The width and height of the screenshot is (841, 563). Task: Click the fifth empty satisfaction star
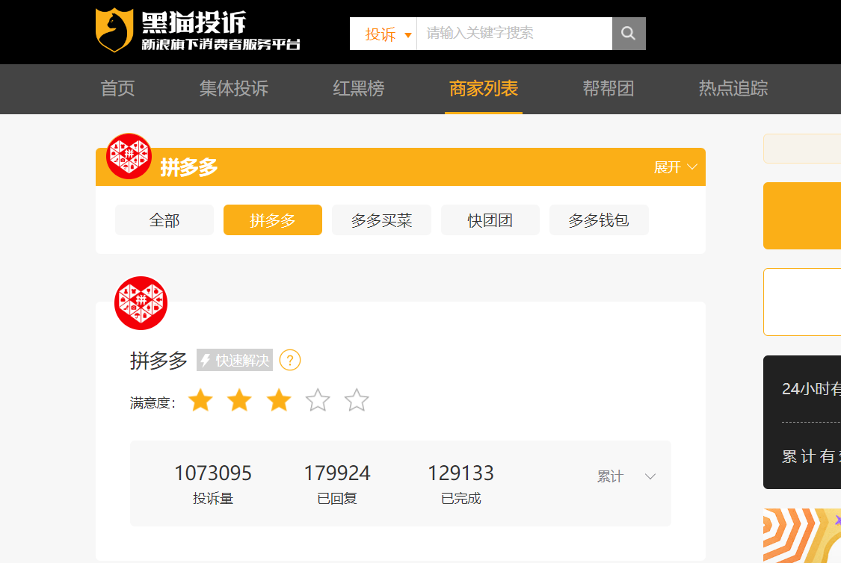[x=357, y=400]
